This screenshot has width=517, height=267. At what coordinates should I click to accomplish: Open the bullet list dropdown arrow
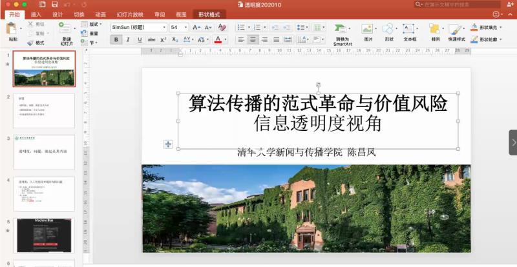[249, 28]
